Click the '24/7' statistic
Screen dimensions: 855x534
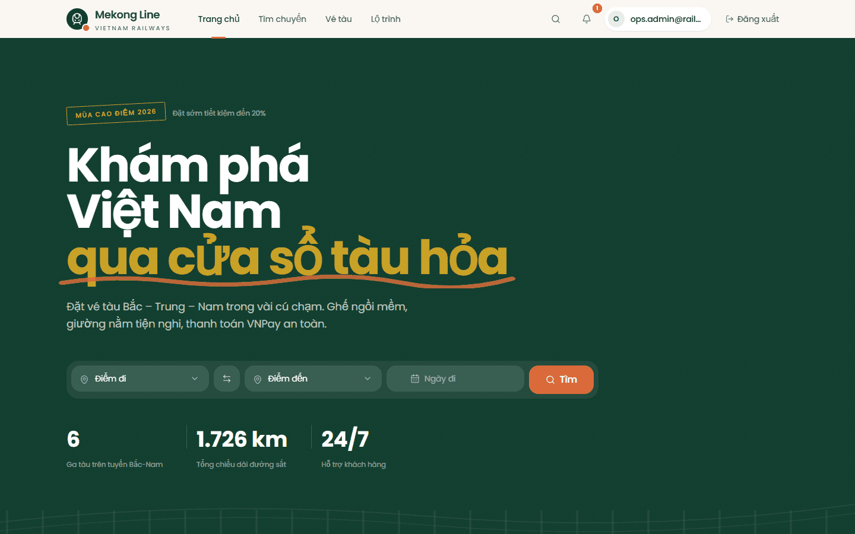pyautogui.click(x=345, y=439)
